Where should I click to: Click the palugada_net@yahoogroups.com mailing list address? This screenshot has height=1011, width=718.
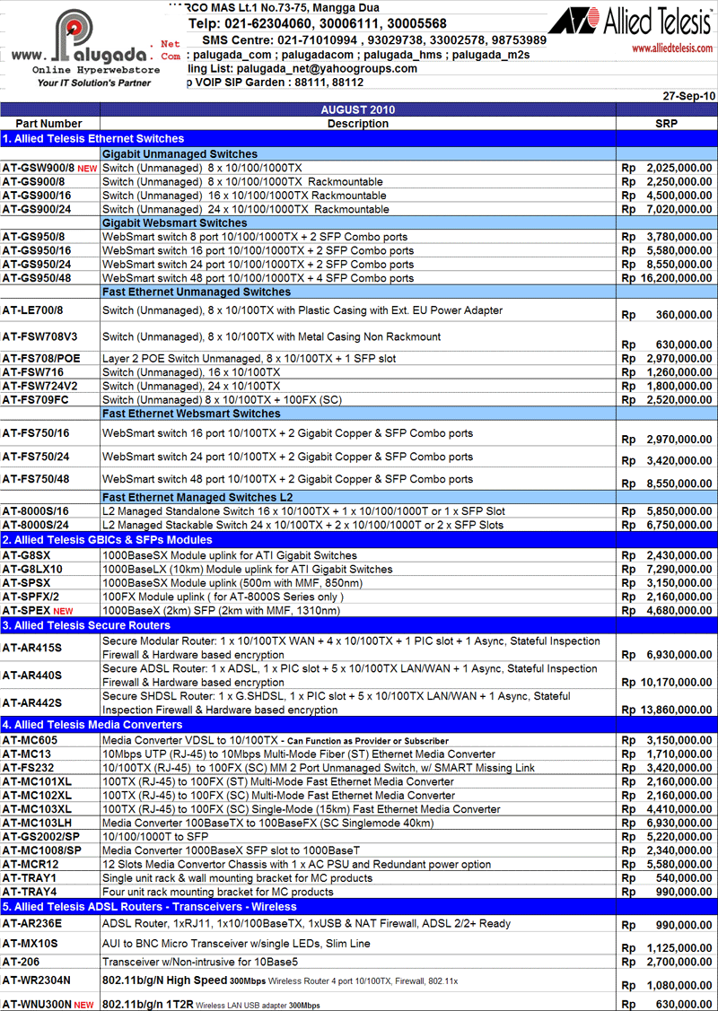(327, 69)
